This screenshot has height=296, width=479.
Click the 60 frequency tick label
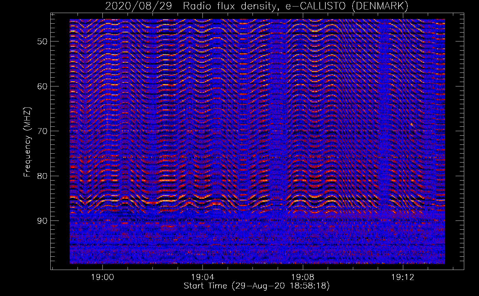[x=42, y=86]
